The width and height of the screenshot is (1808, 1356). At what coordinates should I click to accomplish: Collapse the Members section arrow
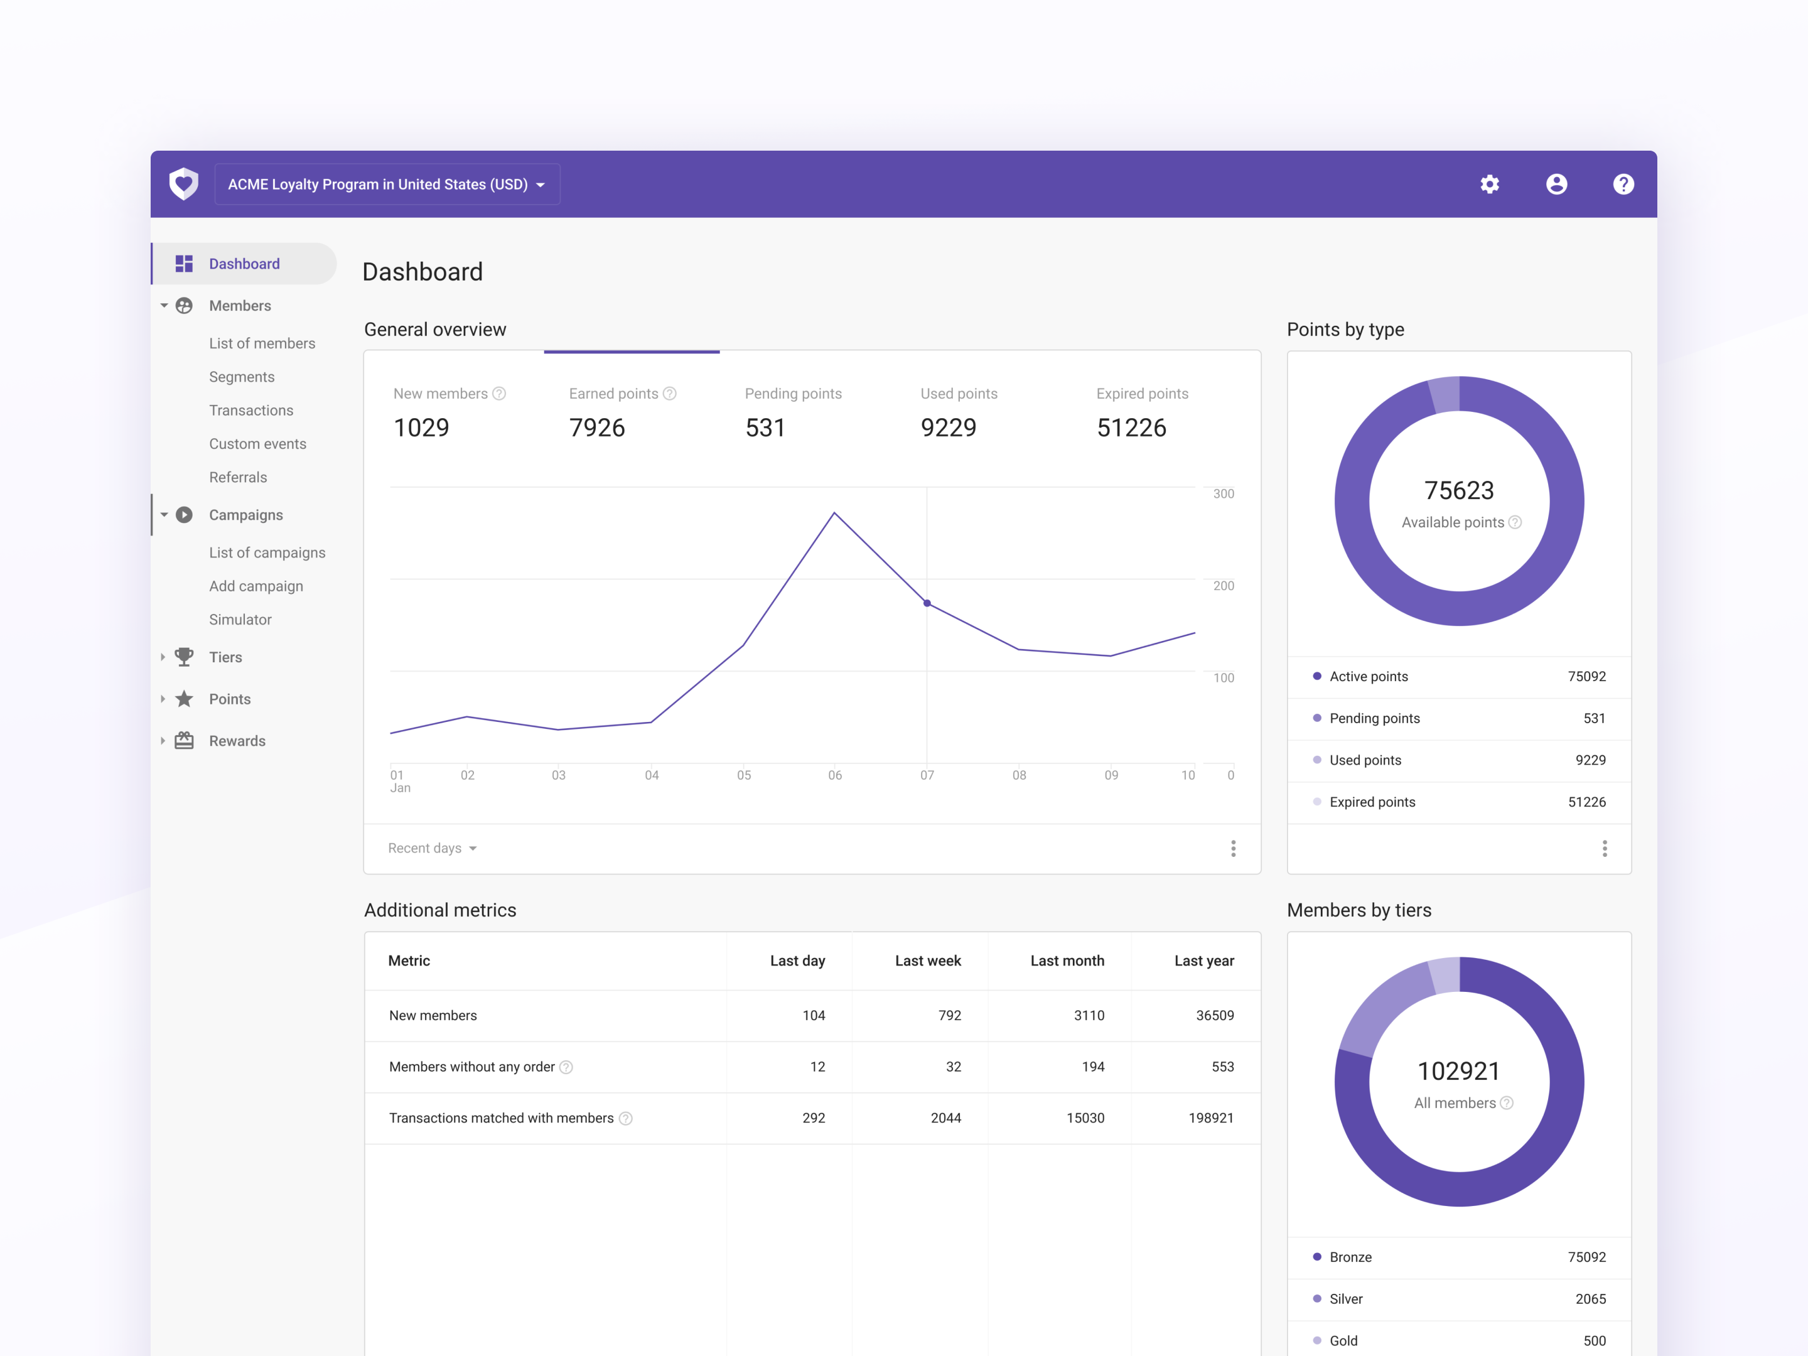point(164,306)
